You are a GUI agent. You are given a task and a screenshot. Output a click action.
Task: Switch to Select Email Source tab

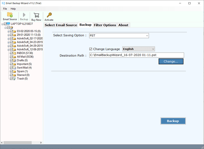[61, 25]
